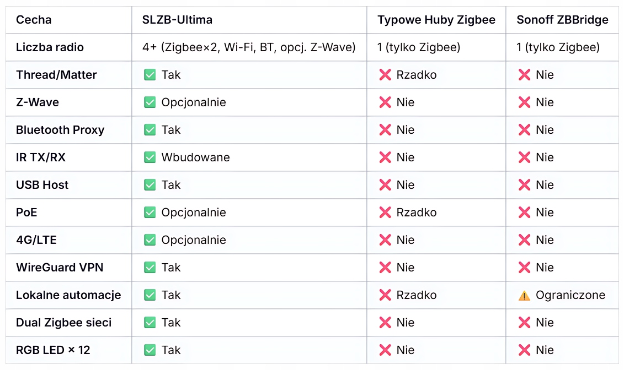
Task: Select the SLZB-Ultima column header
Action: click(x=177, y=20)
